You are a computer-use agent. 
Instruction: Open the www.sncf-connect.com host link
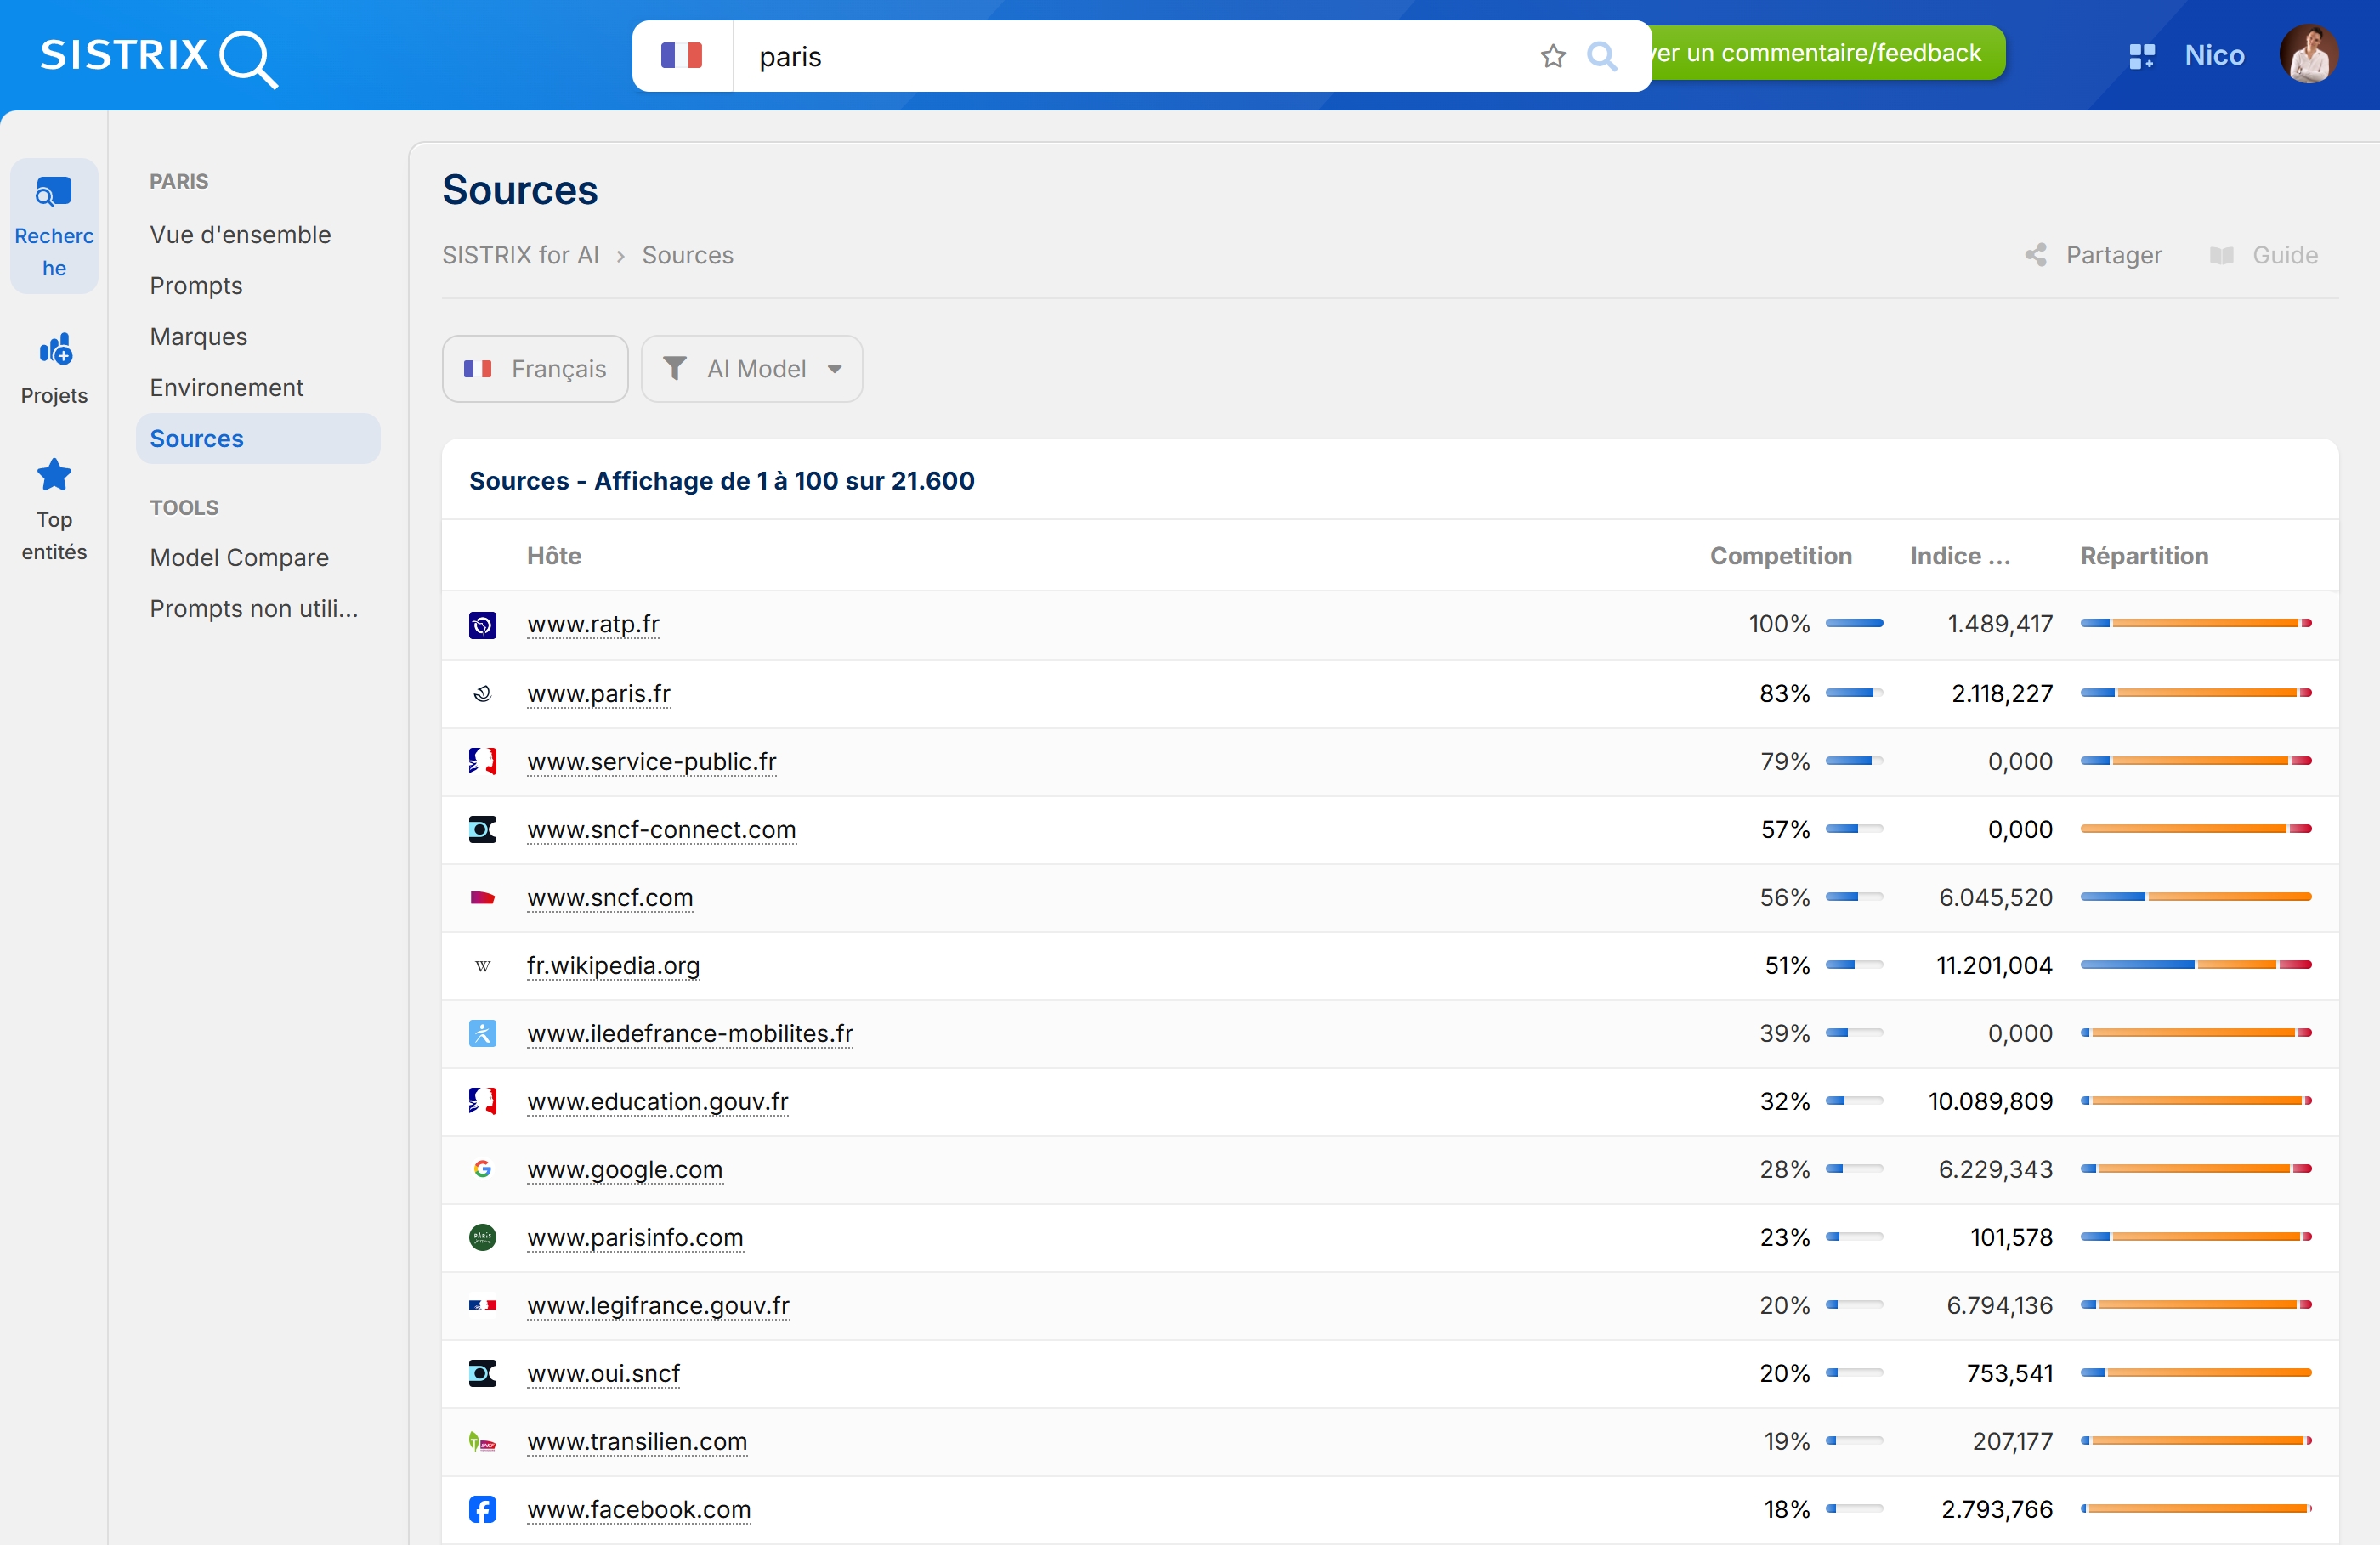pos(662,829)
